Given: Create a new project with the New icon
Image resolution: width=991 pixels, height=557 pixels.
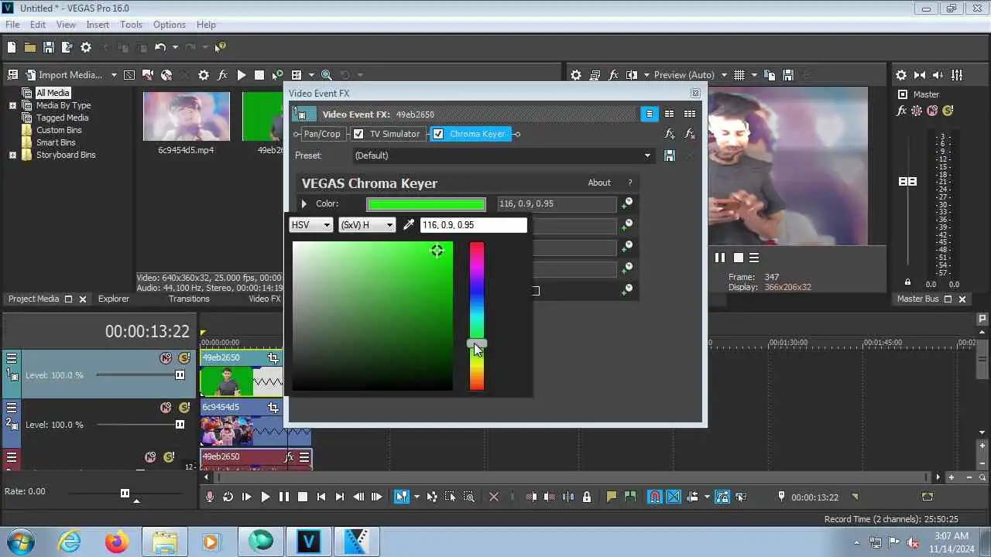Looking at the screenshot, I should pyautogui.click(x=12, y=47).
